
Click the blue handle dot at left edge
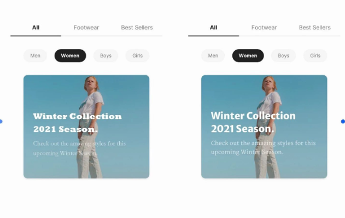click(1, 122)
